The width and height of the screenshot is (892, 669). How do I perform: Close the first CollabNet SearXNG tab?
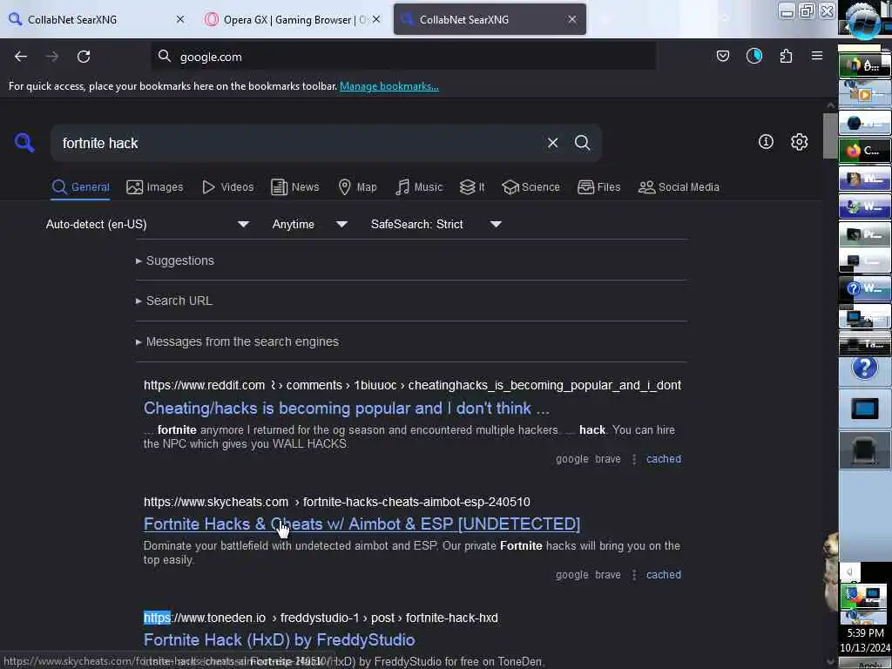pyautogui.click(x=179, y=19)
